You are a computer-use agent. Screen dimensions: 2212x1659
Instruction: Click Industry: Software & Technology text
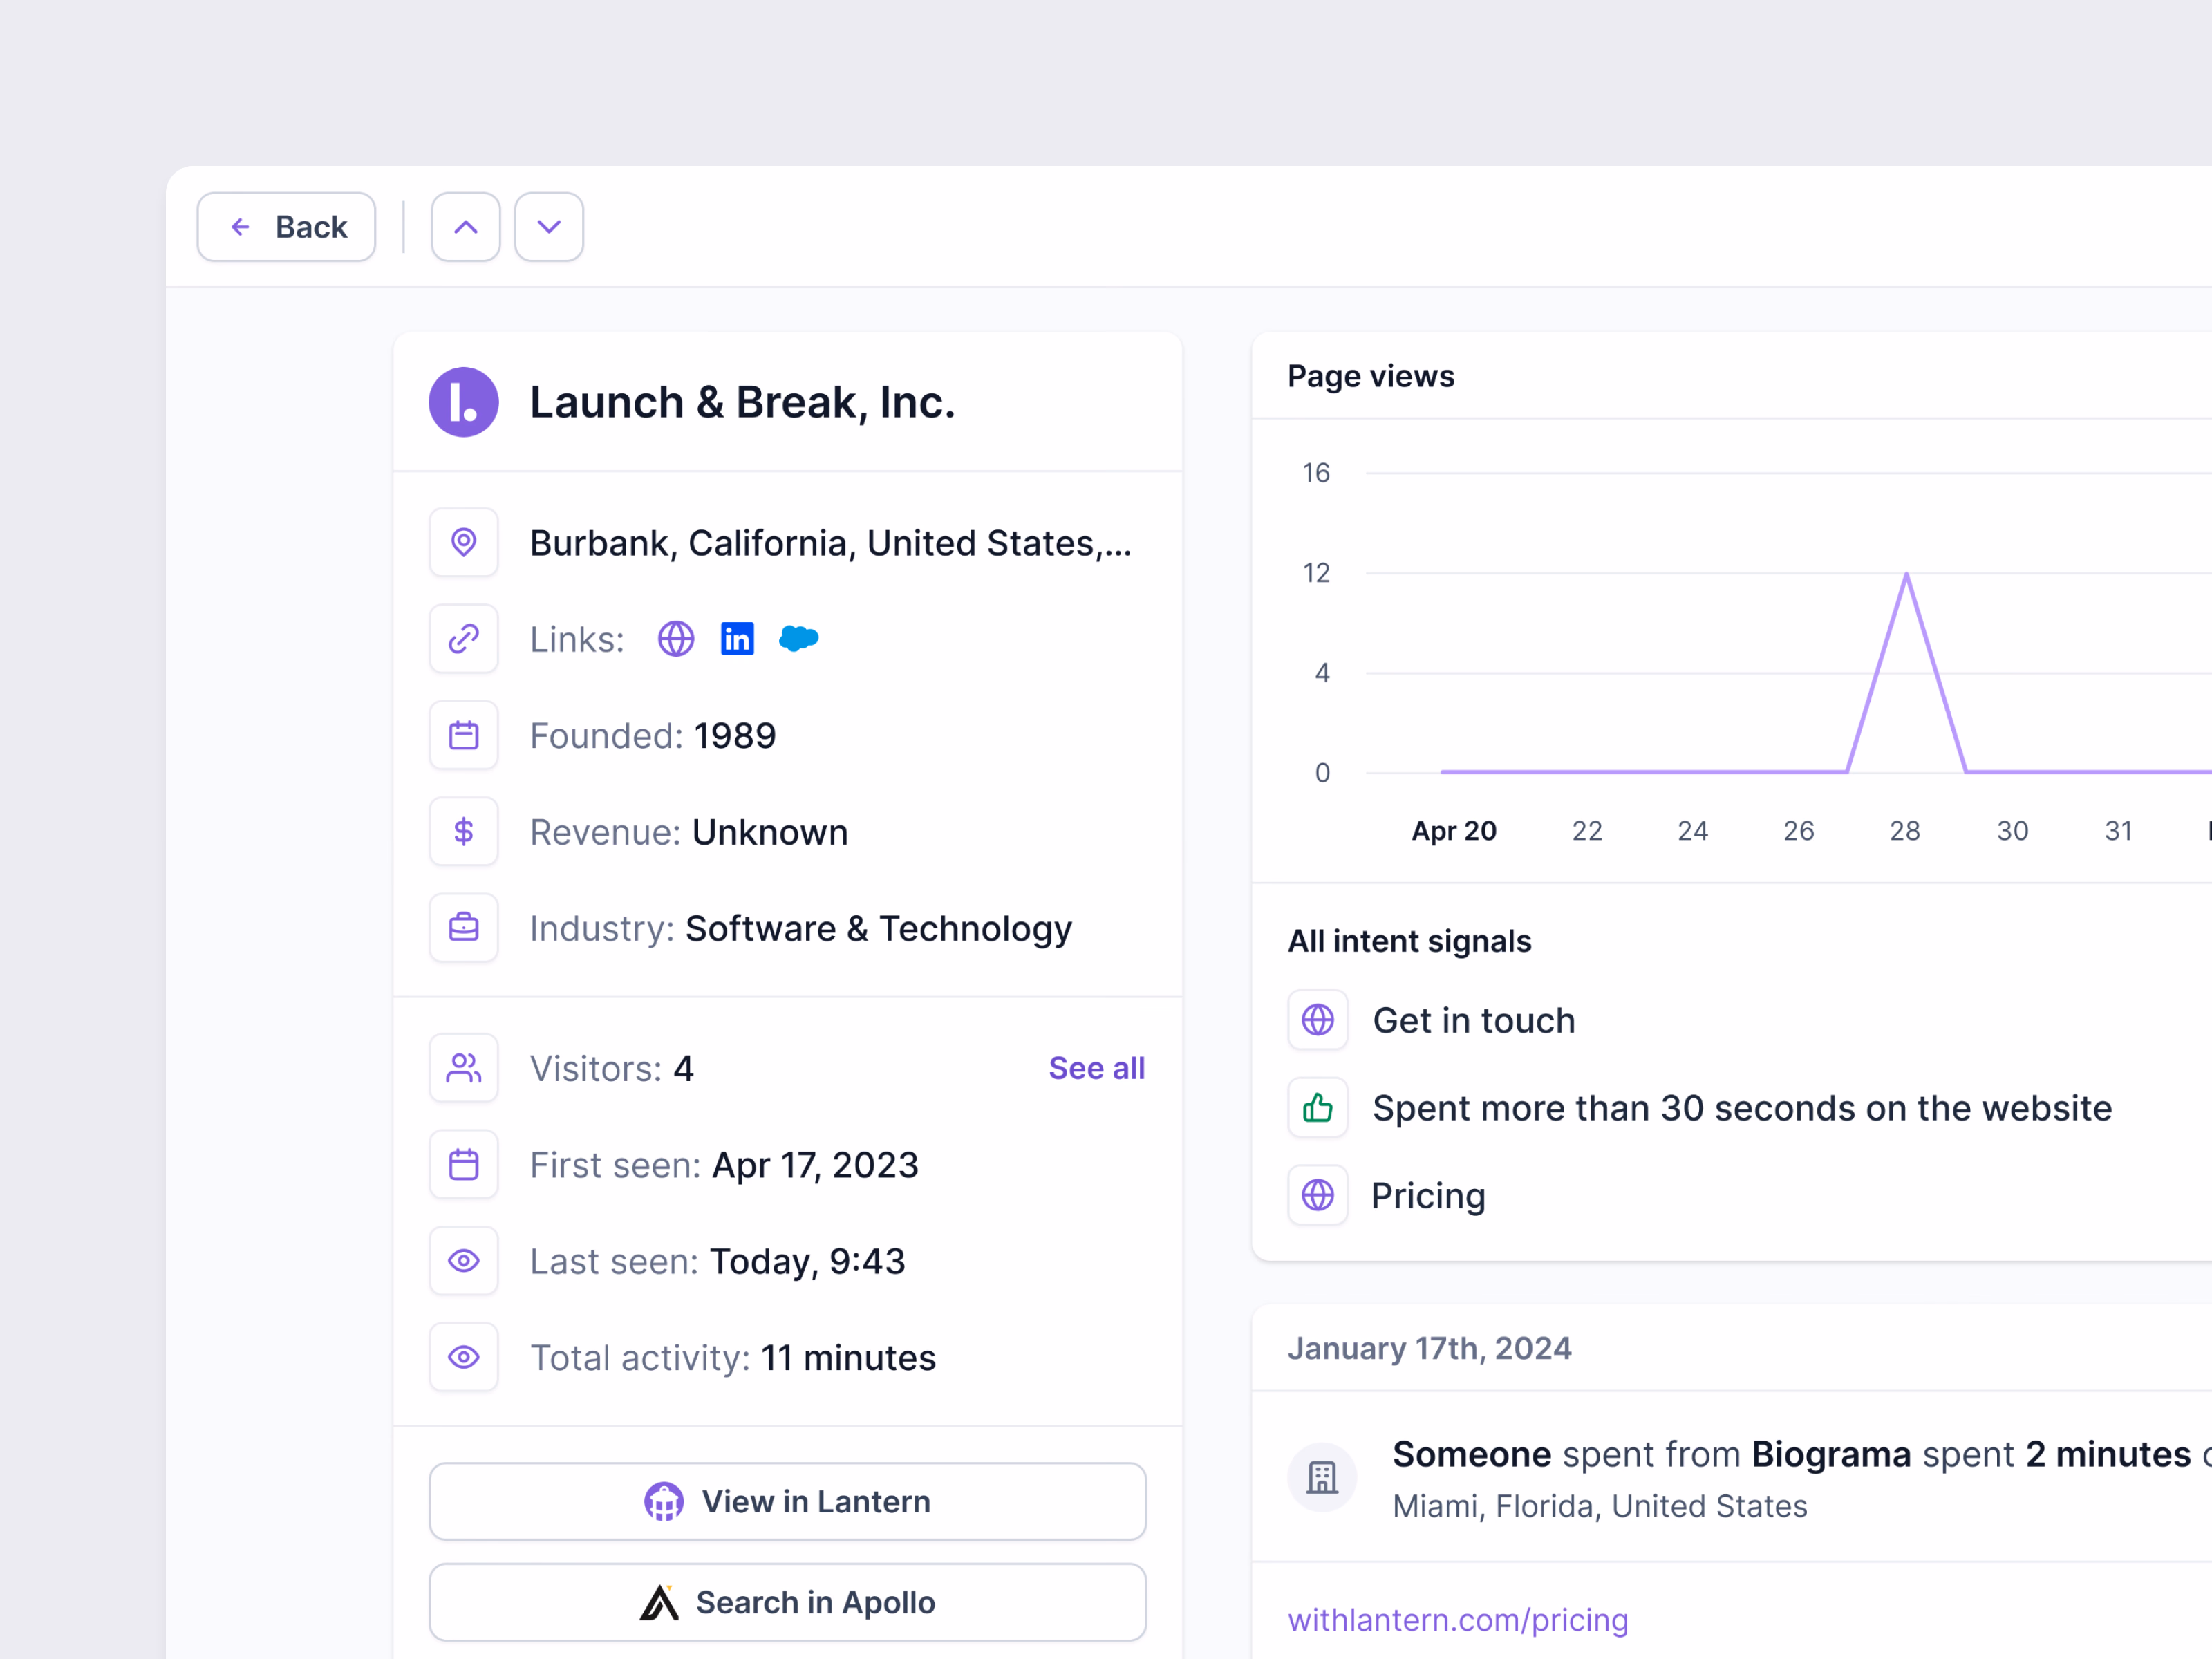point(801,929)
